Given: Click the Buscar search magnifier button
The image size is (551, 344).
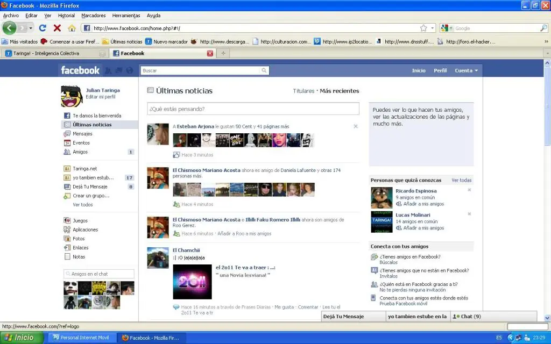Looking at the screenshot, I should tap(264, 70).
